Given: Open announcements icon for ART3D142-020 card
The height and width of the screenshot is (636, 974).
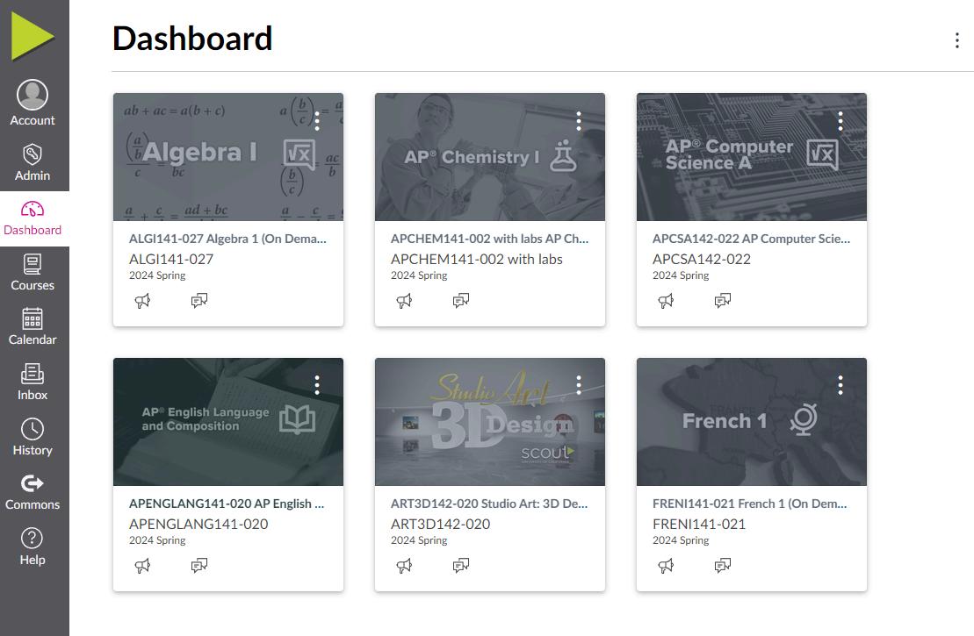Looking at the screenshot, I should [404, 565].
